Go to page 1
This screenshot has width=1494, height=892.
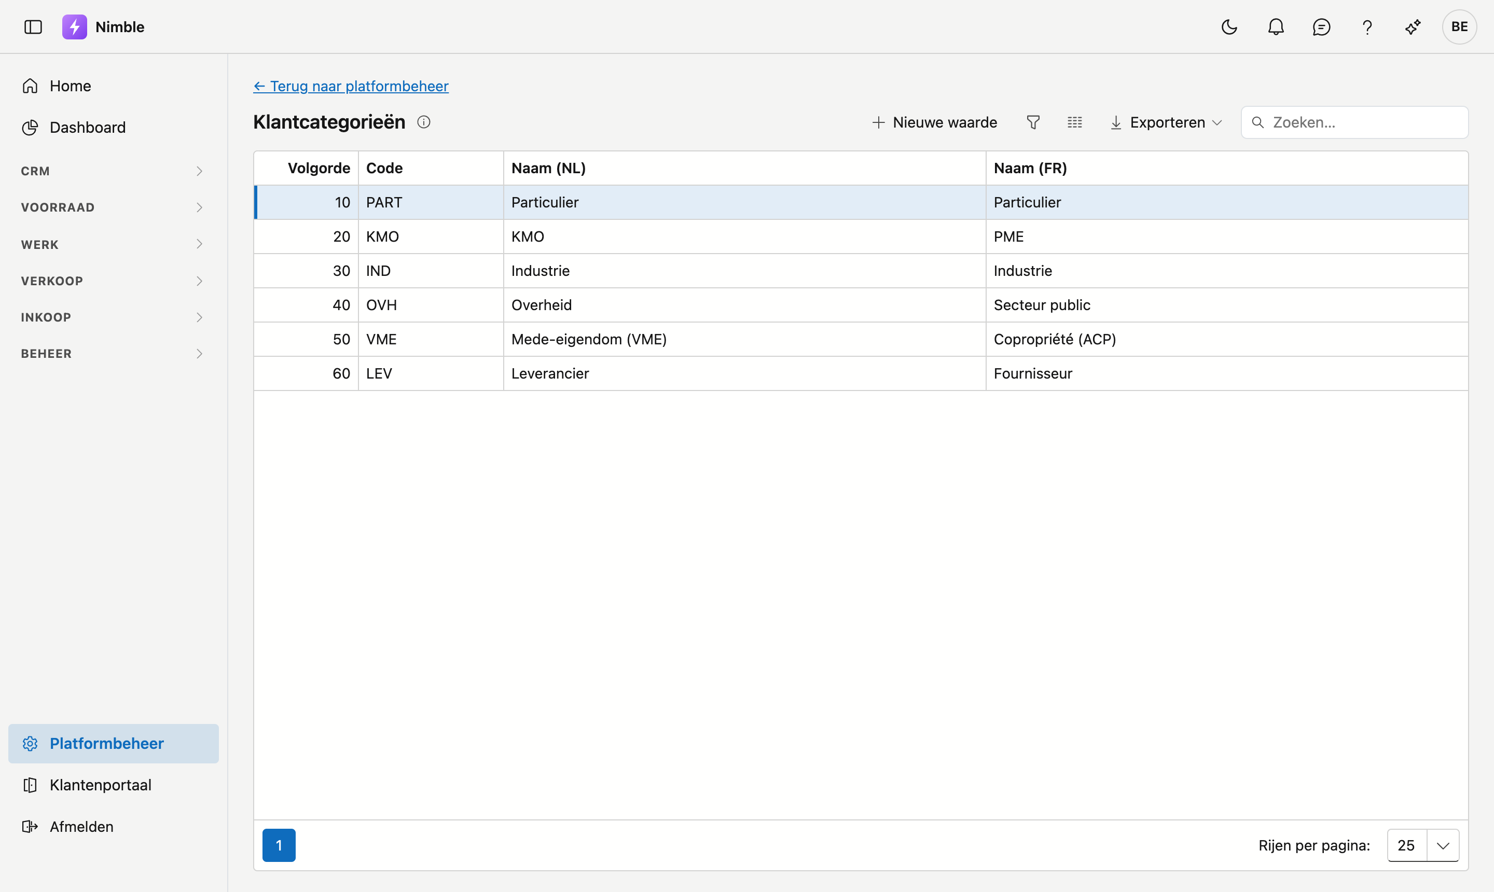coord(279,845)
